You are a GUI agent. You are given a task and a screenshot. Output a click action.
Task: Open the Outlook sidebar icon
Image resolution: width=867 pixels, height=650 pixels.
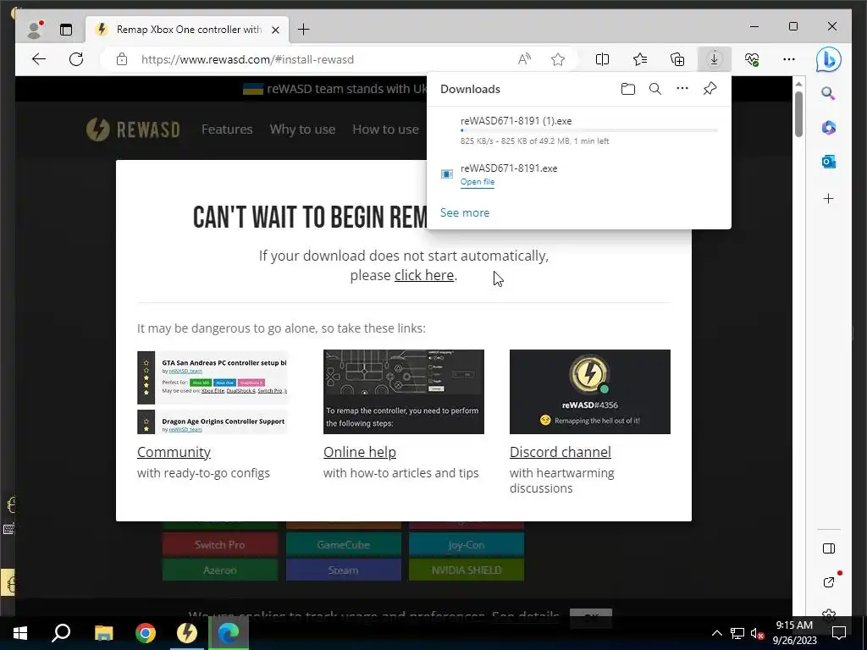[828, 162]
